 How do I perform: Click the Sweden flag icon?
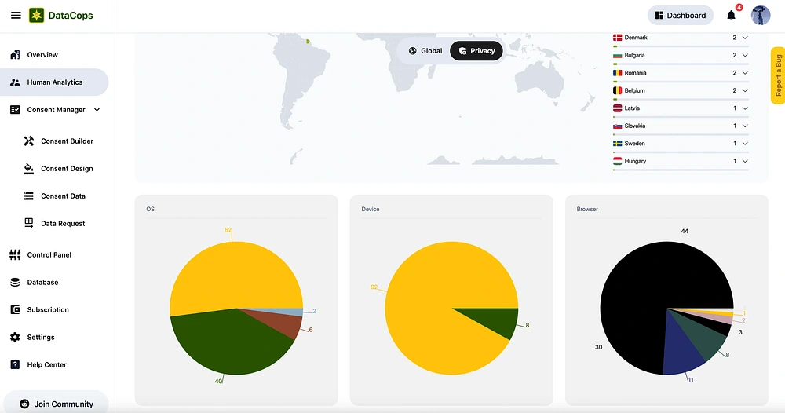(617, 143)
